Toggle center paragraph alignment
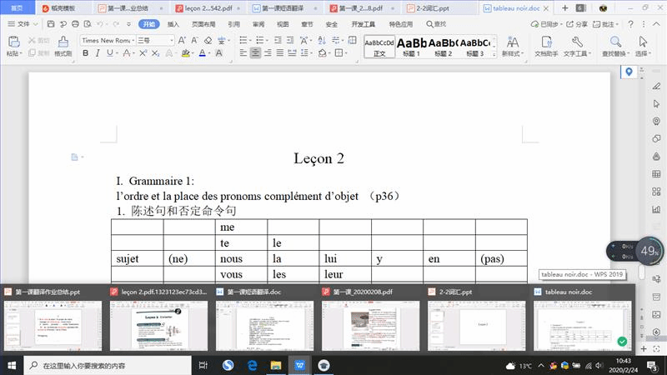667x375 pixels. click(255, 53)
